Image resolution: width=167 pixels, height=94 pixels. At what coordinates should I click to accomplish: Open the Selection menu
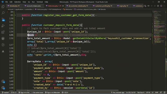pos(17,2)
